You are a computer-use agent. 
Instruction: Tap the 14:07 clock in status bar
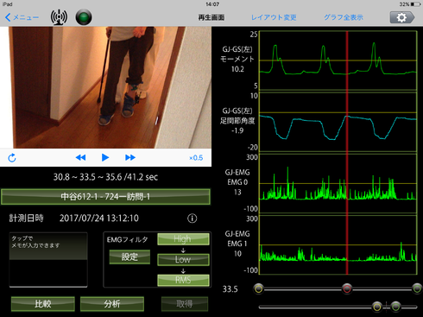(x=212, y=4)
